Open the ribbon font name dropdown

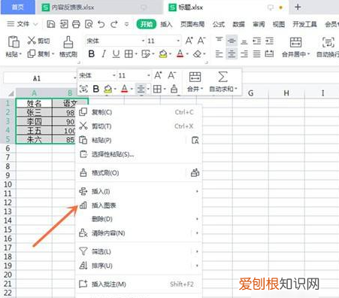(x=143, y=41)
